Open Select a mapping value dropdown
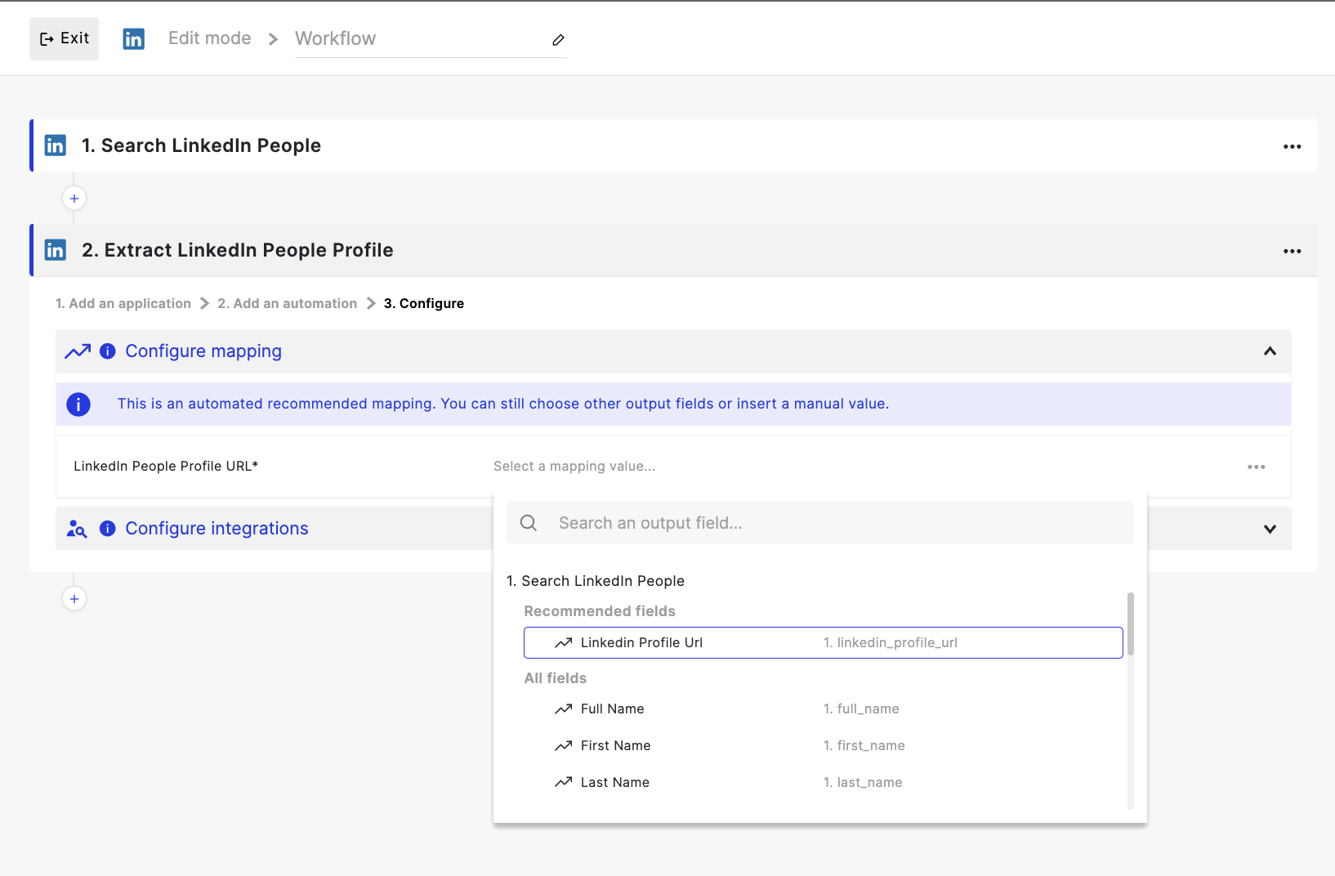1335x876 pixels. pyautogui.click(x=574, y=467)
